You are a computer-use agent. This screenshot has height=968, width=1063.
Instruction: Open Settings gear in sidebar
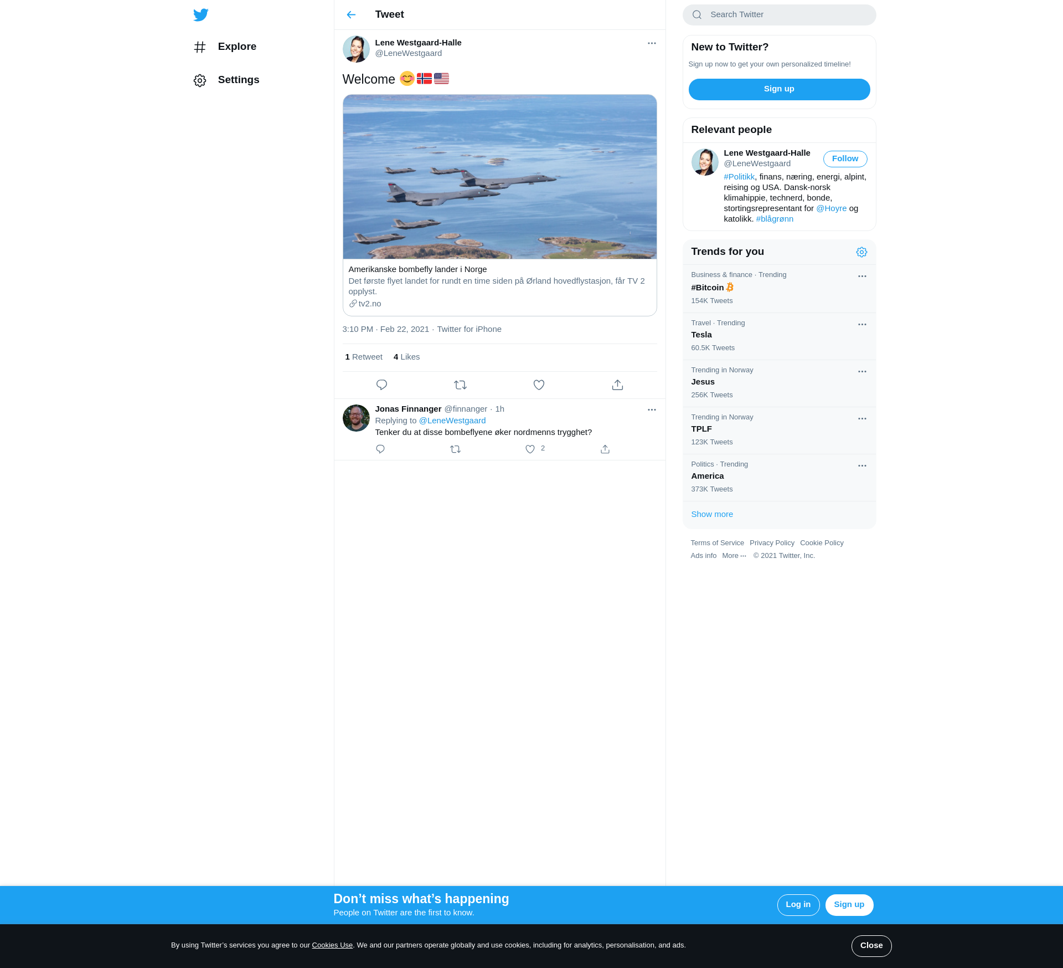pyautogui.click(x=200, y=80)
